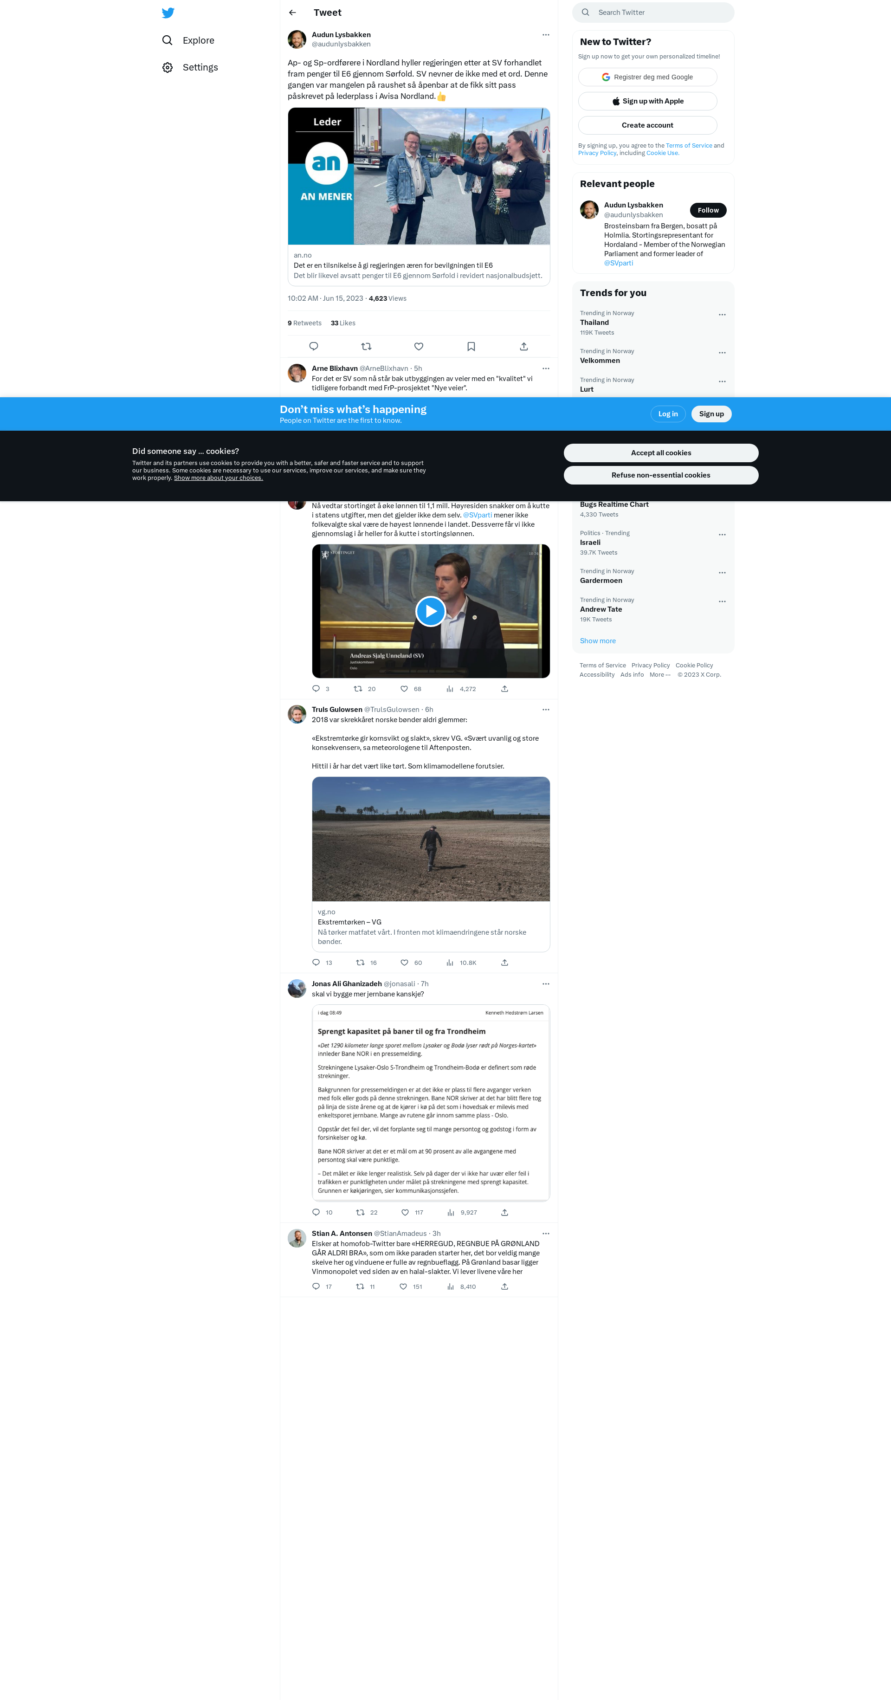The height and width of the screenshot is (1700, 891).
Task: Expand the More footer menu
Action: coord(660,675)
